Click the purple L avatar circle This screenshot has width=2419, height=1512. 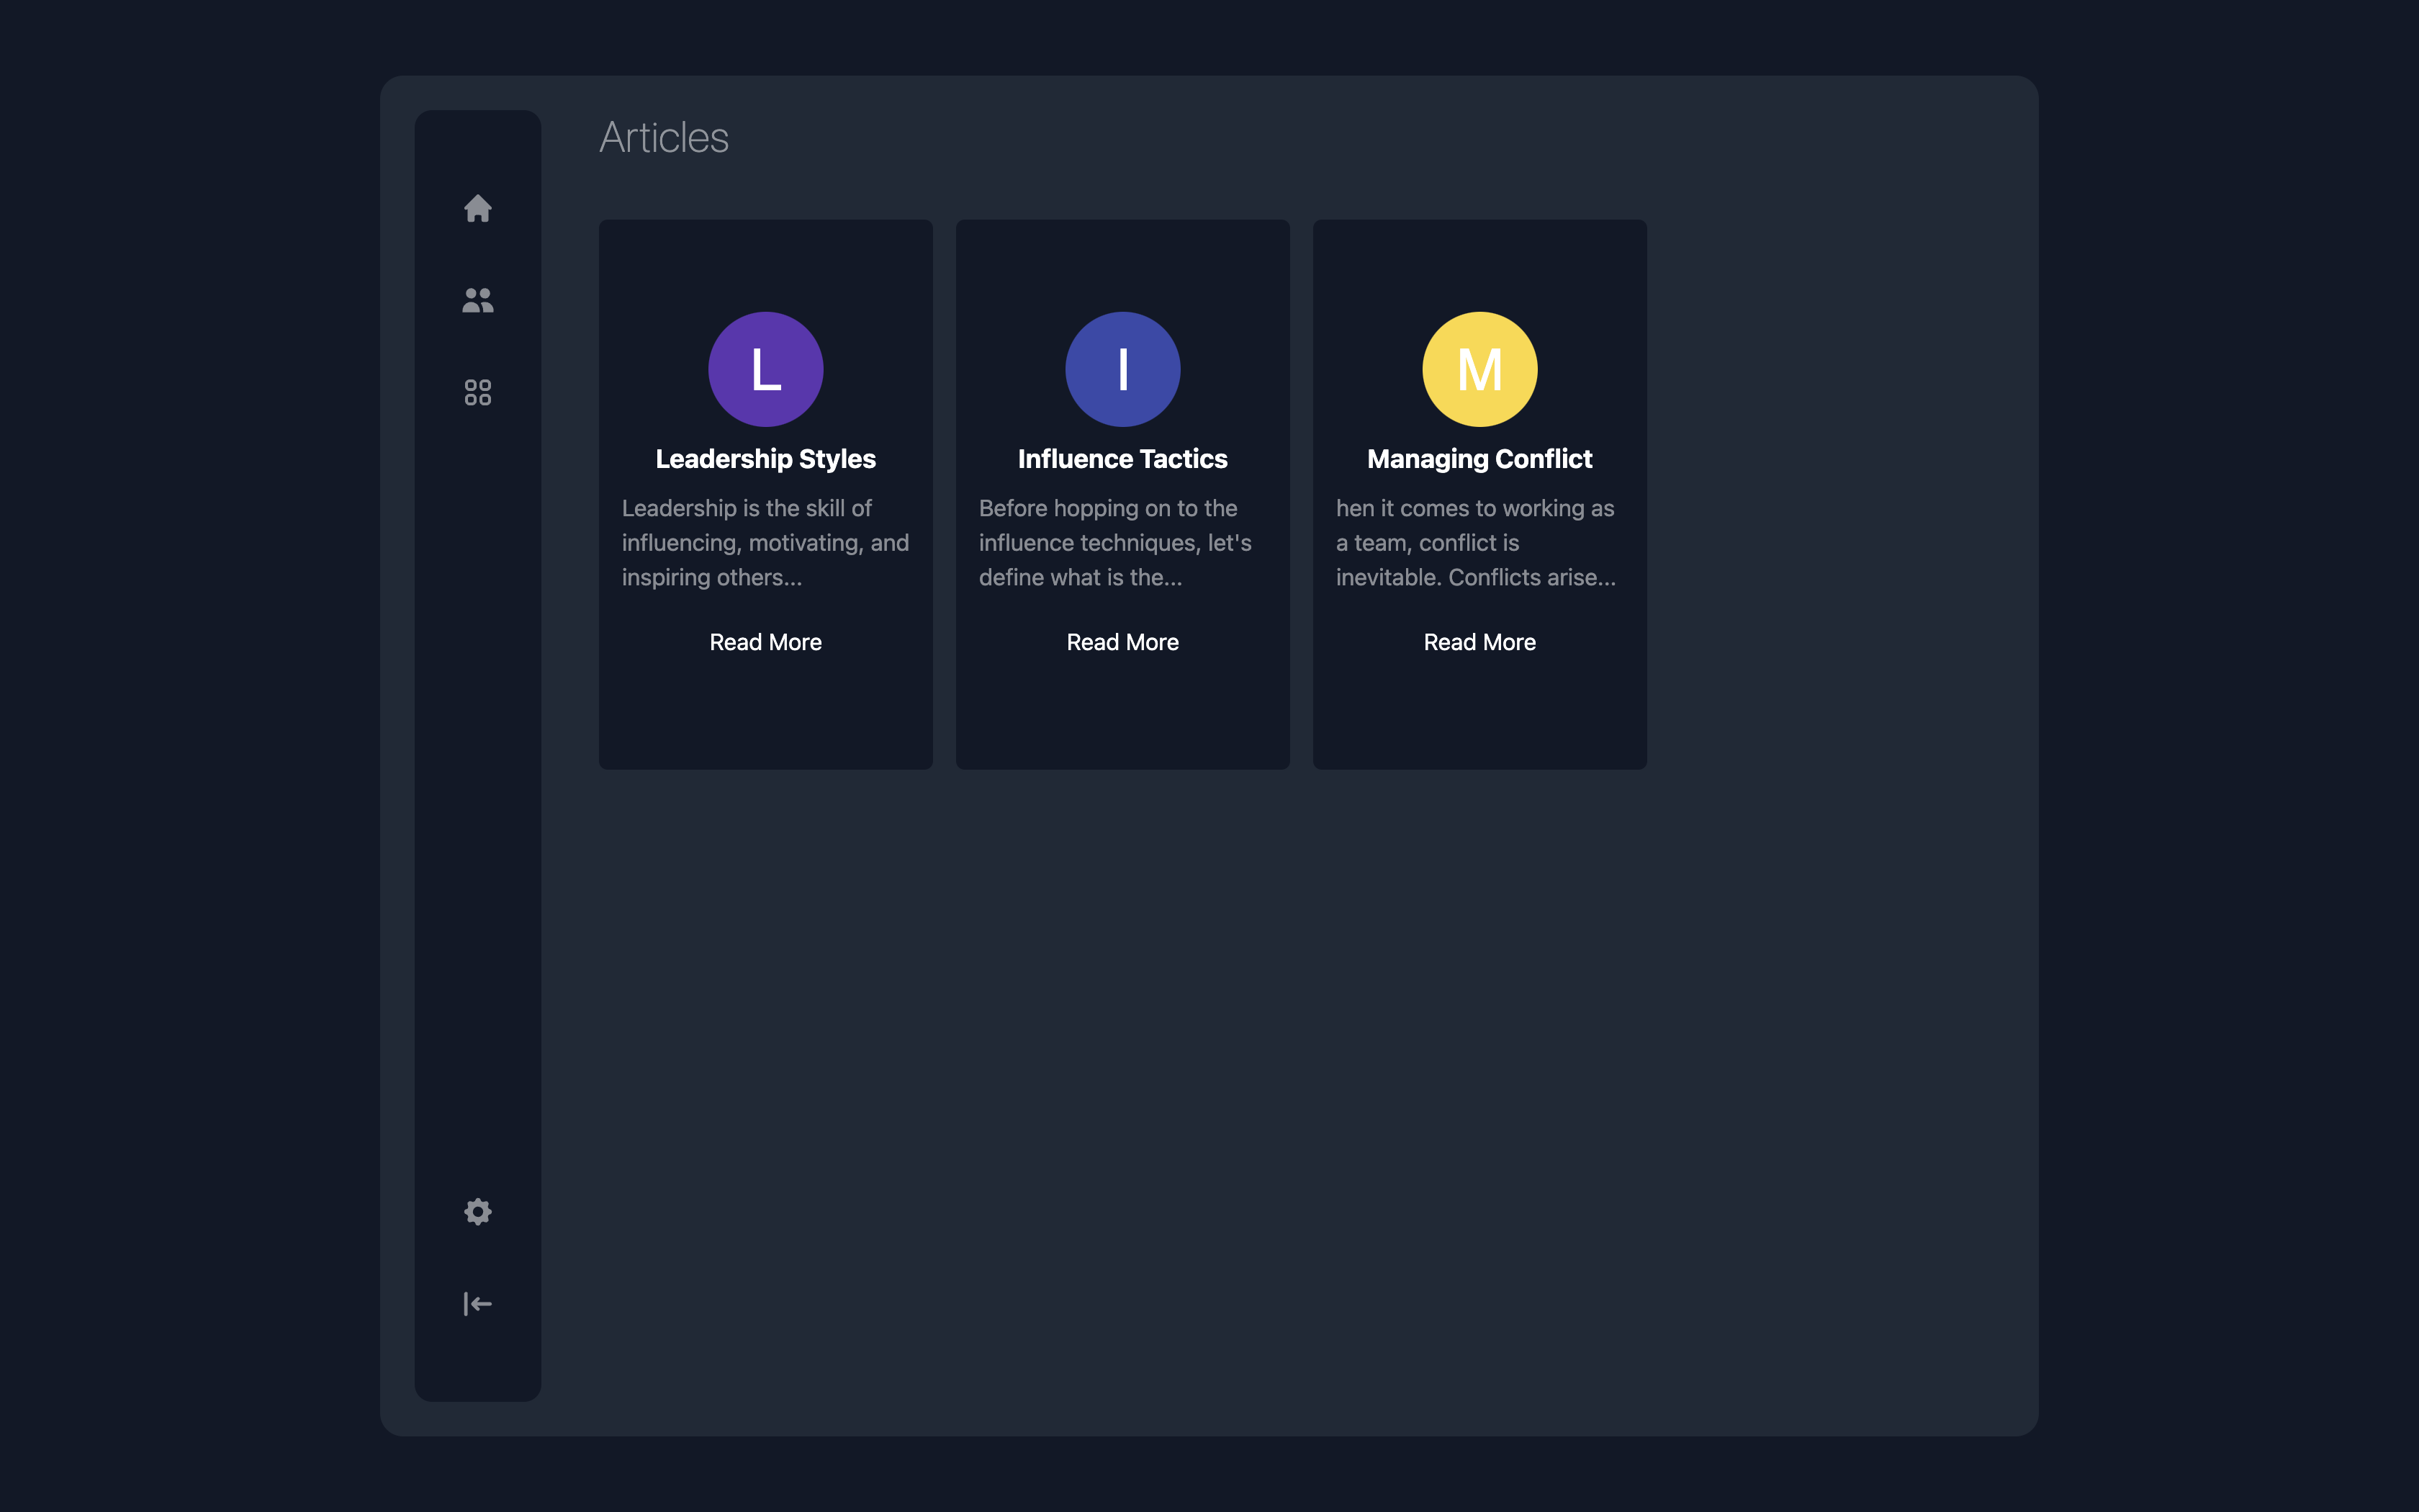[766, 369]
